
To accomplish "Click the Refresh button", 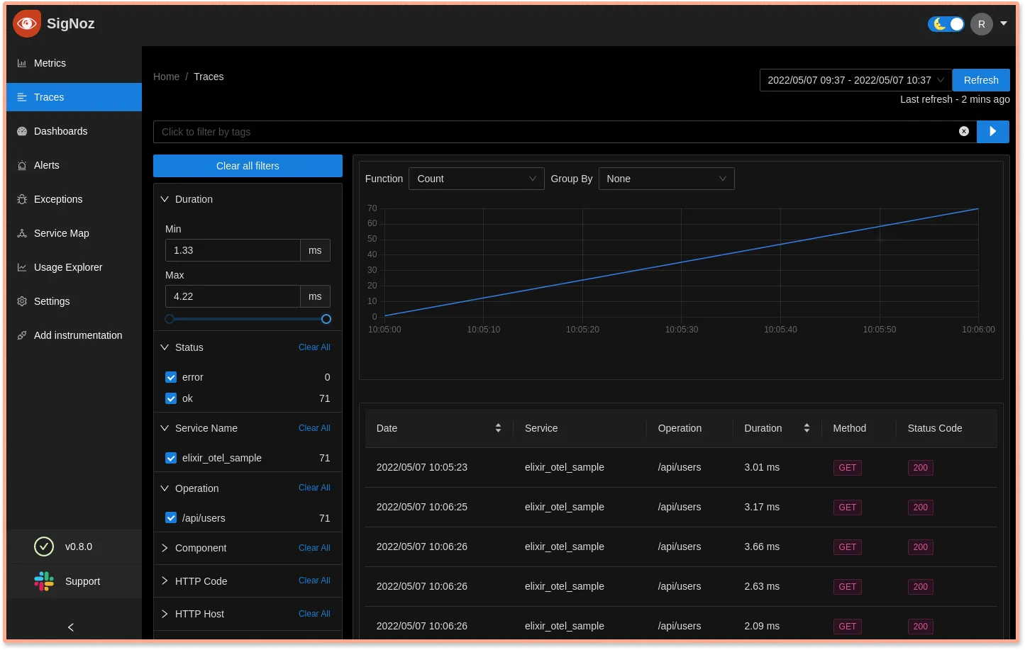I will point(981,80).
